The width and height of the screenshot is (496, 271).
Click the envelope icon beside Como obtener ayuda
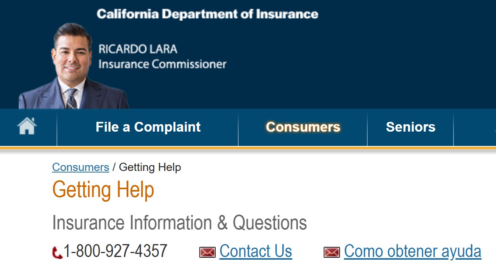[x=332, y=252]
